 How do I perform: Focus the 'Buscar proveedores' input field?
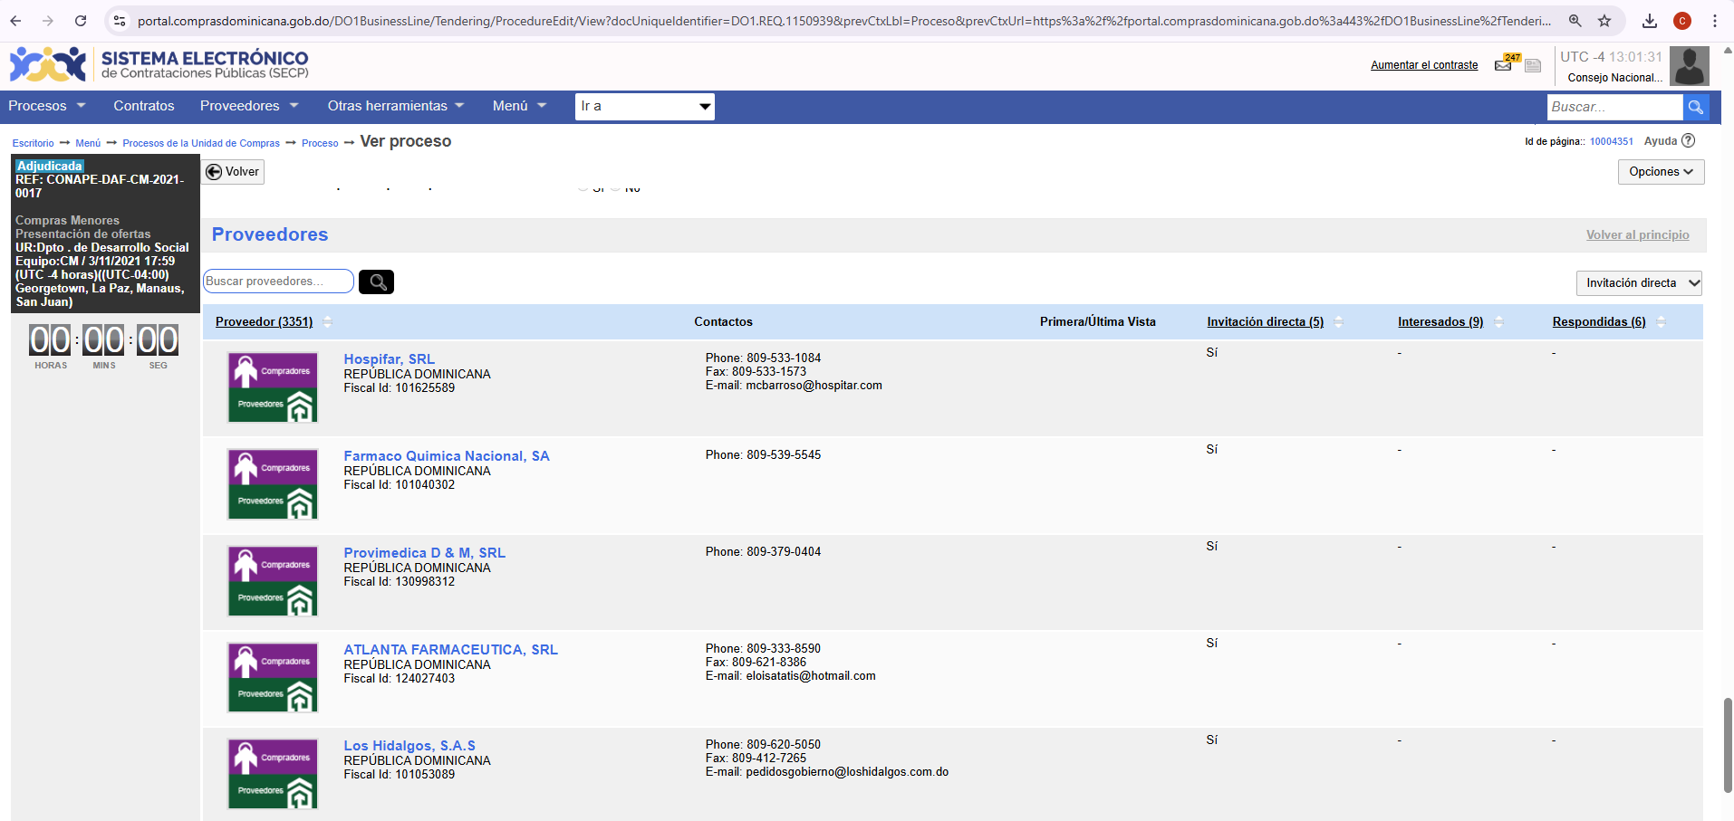point(278,282)
